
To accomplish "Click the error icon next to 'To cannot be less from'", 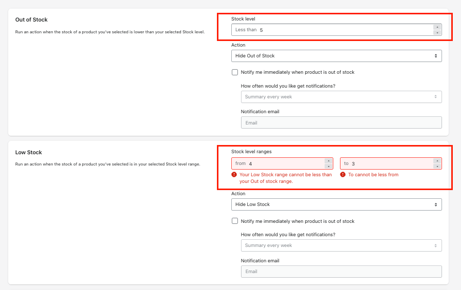I will coord(343,175).
